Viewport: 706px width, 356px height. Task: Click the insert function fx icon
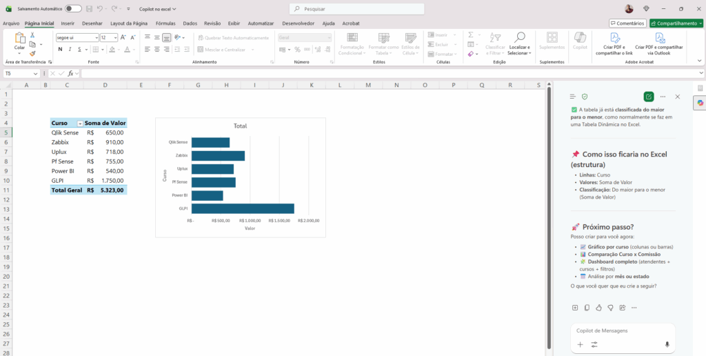70,73
